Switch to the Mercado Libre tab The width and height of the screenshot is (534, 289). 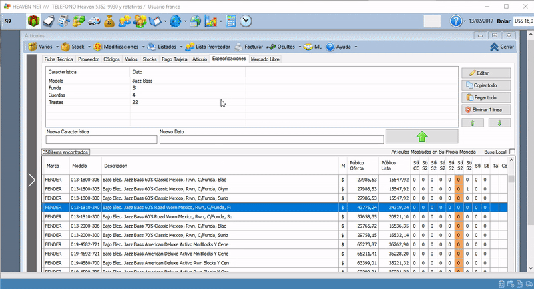point(265,59)
